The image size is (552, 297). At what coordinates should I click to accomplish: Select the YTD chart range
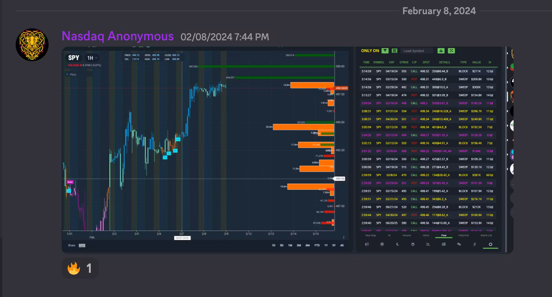point(317,246)
